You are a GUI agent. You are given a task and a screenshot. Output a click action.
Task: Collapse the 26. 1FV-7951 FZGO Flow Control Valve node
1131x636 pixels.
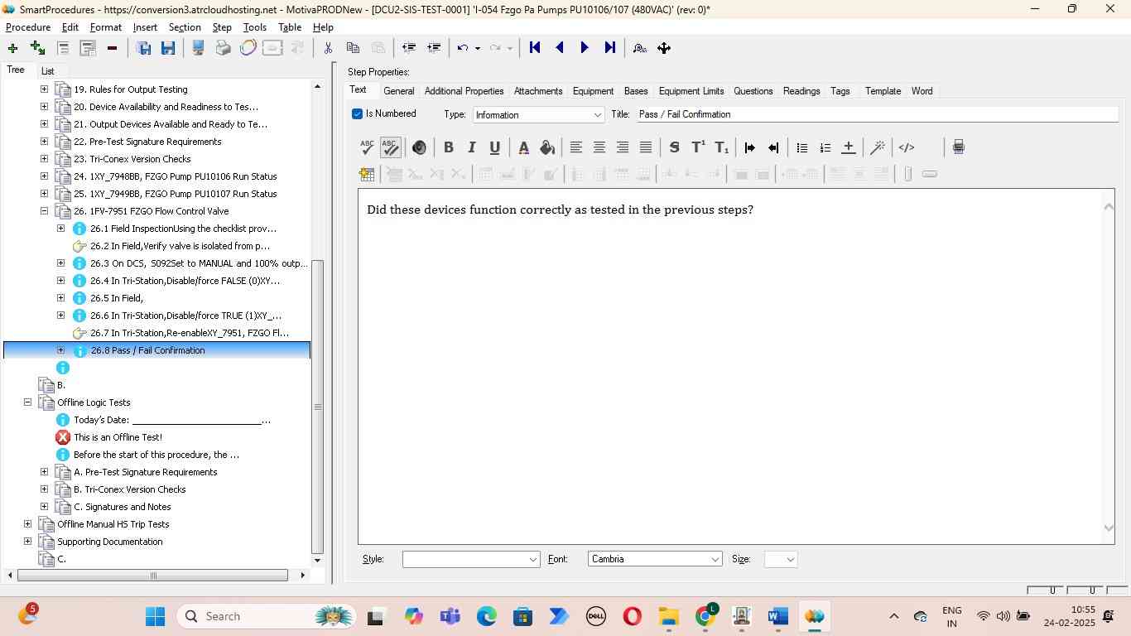click(44, 211)
